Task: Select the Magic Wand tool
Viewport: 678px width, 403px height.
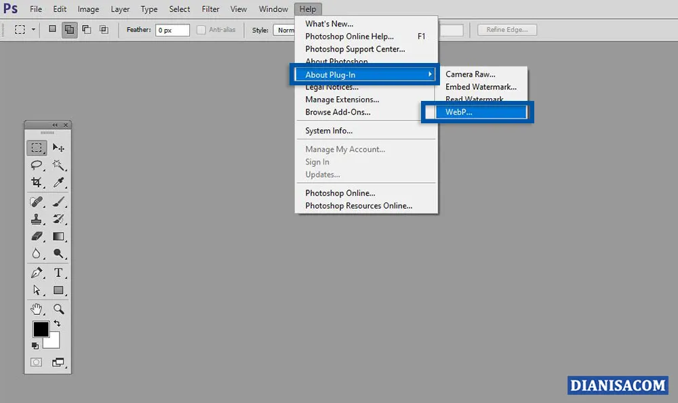Action: pyautogui.click(x=59, y=165)
